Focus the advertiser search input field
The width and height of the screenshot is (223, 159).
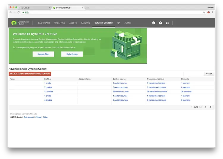point(194,74)
